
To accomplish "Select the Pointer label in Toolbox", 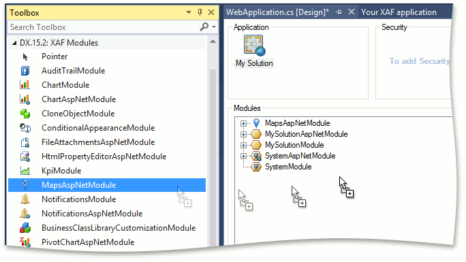I will pyautogui.click(x=55, y=56).
